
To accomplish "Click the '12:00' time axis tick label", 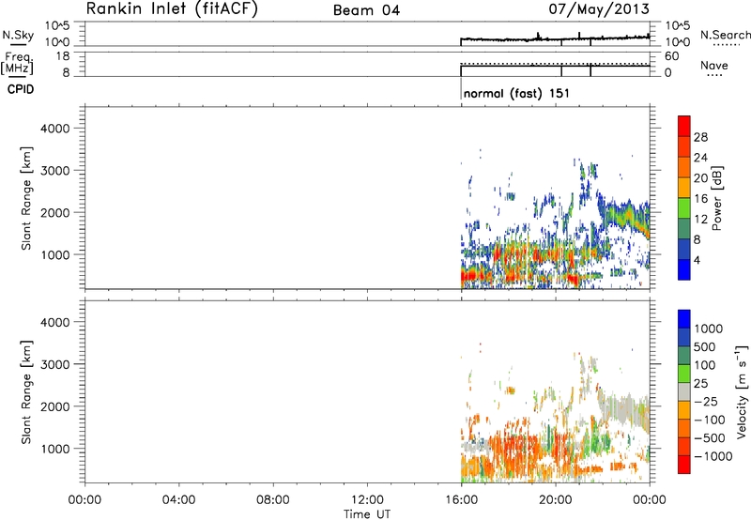I will pyautogui.click(x=367, y=500).
